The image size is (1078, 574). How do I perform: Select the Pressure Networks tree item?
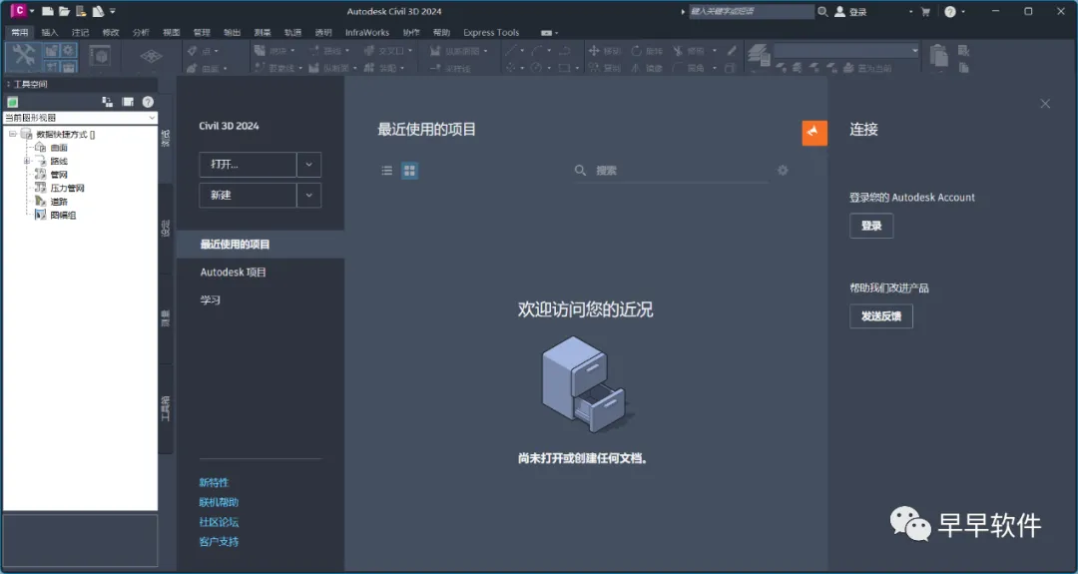click(x=68, y=188)
